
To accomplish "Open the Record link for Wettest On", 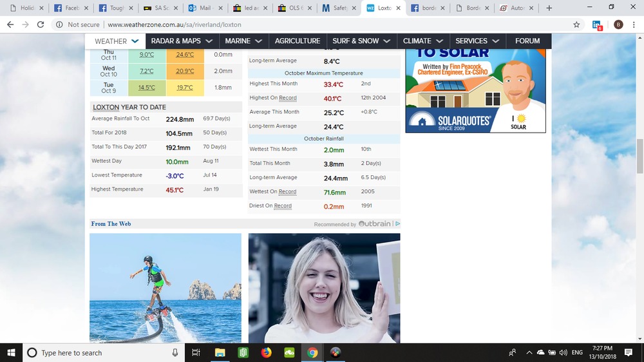I will [287, 191].
